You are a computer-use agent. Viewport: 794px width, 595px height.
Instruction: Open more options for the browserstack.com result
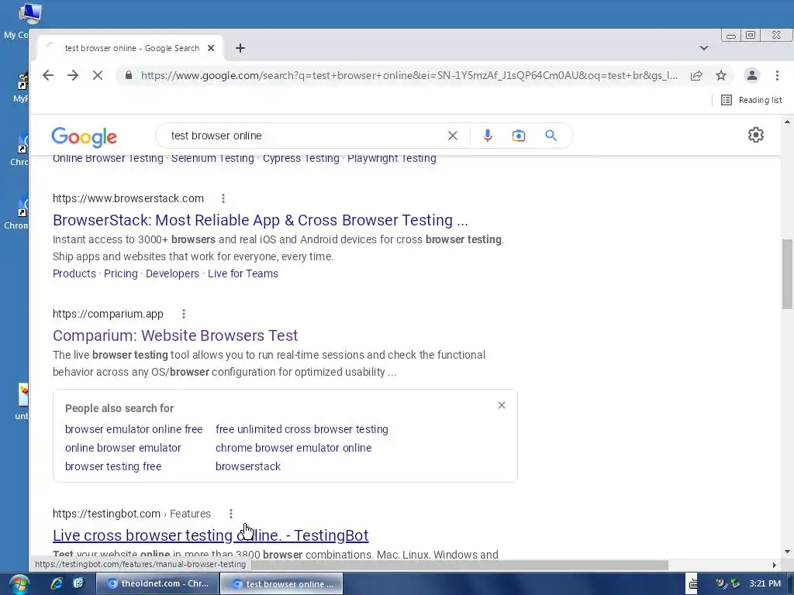click(223, 198)
